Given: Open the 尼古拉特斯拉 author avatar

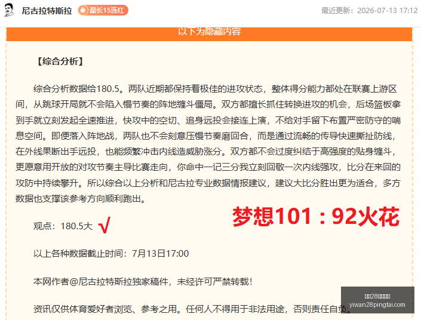Looking at the screenshot, I should 9,10.
